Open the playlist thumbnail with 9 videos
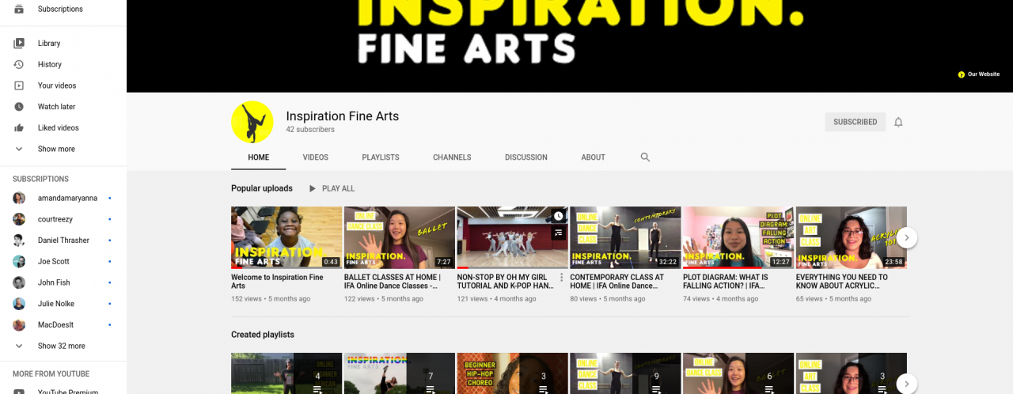Screen dimensions: 1013x394 click(x=626, y=373)
